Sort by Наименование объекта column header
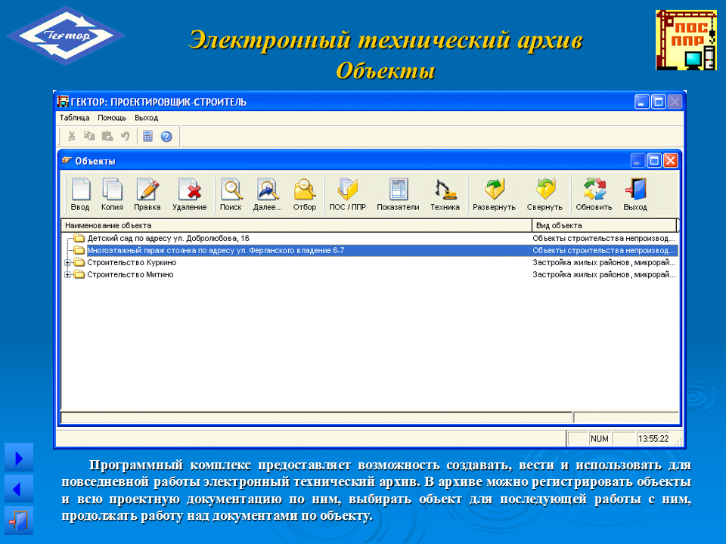 [x=296, y=225]
